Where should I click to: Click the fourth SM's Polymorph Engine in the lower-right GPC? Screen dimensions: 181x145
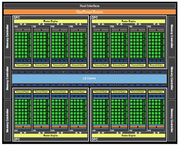tap(156, 92)
